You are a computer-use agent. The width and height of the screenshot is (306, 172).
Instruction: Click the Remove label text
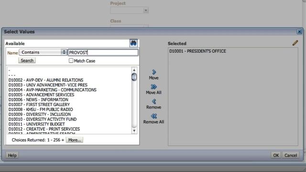point(154,107)
